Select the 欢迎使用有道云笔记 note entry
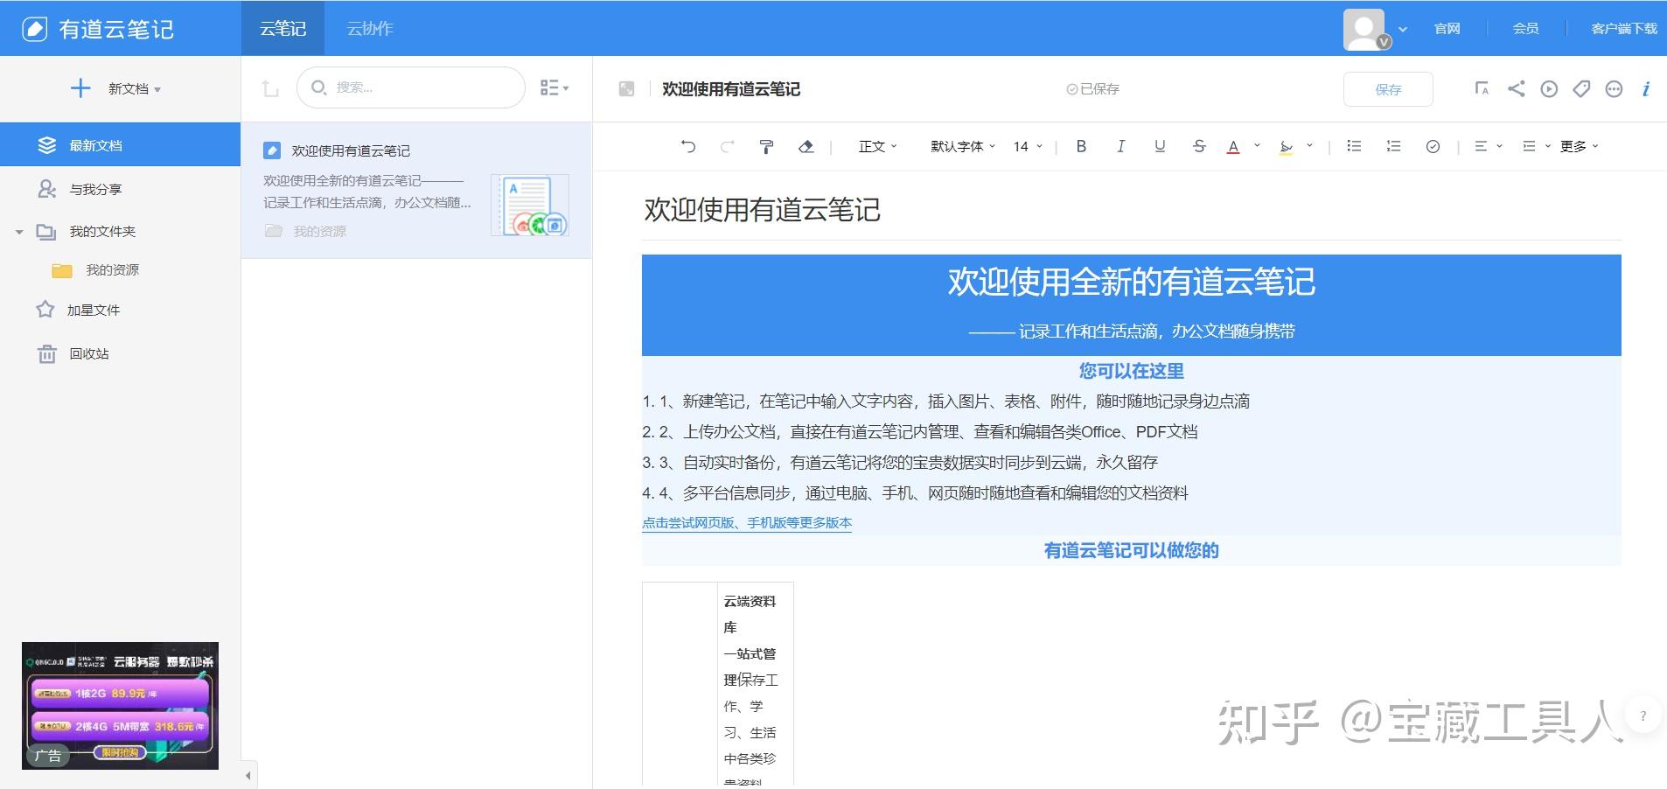This screenshot has height=789, width=1667. pyautogui.click(x=416, y=190)
